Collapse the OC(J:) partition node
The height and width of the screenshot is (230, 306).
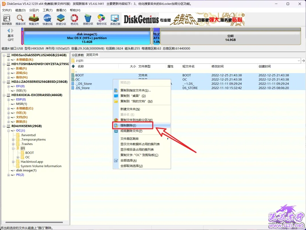(x=8, y=131)
